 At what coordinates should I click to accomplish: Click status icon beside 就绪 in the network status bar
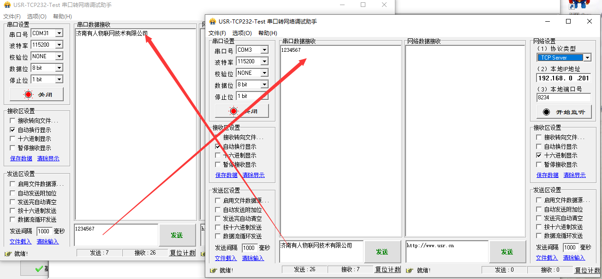[411, 270]
